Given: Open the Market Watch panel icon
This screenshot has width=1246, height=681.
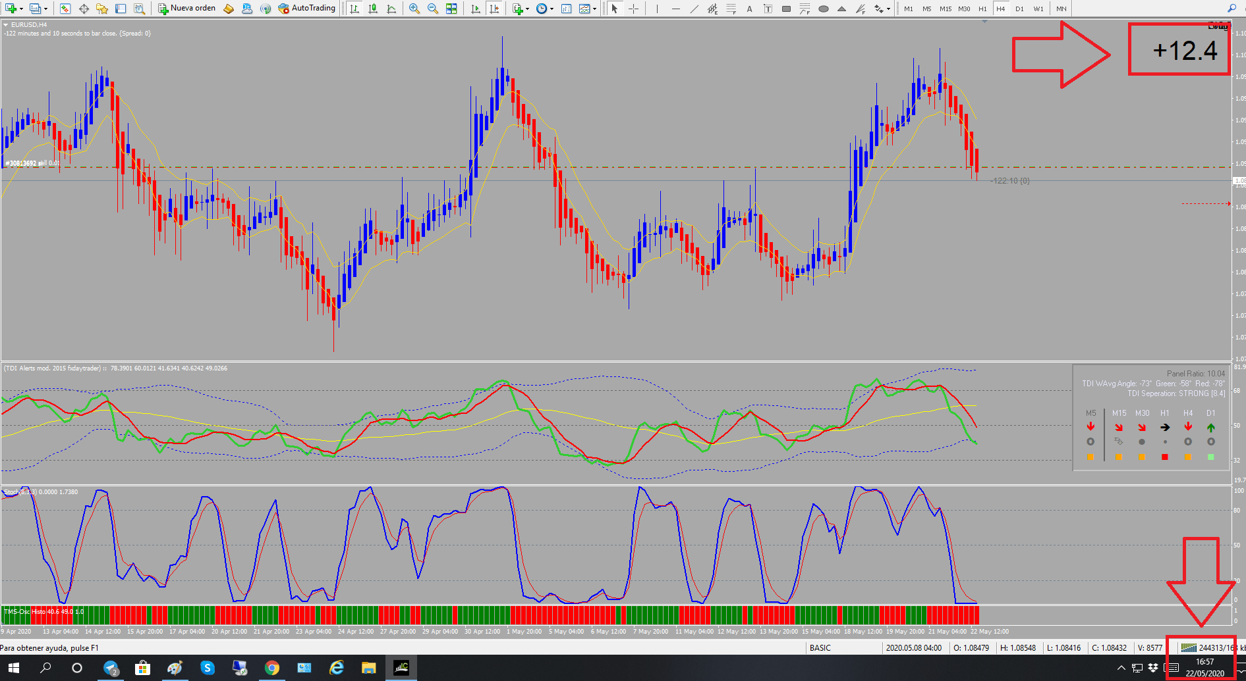Looking at the screenshot, I should pyautogui.click(x=65, y=9).
